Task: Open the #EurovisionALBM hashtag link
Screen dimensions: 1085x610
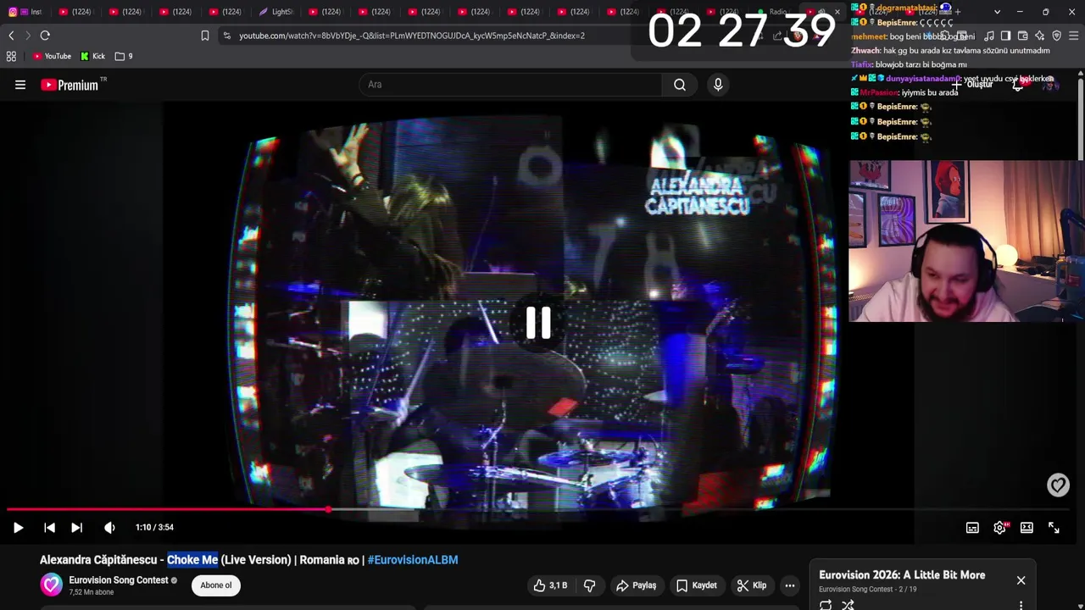Action: 413,560
